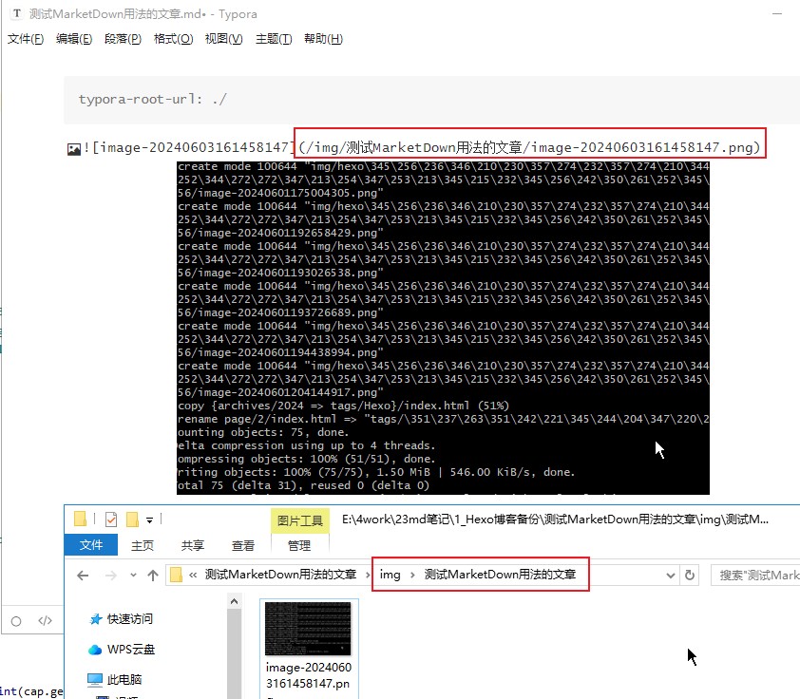This screenshot has height=699, width=800.
Task: Click the img breadcrumb segment
Action: coord(390,575)
